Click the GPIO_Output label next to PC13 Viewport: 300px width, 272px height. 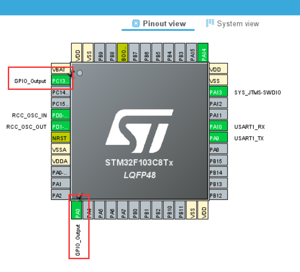click(30, 81)
